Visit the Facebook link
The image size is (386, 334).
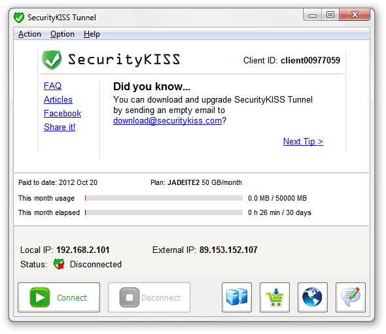click(x=63, y=113)
